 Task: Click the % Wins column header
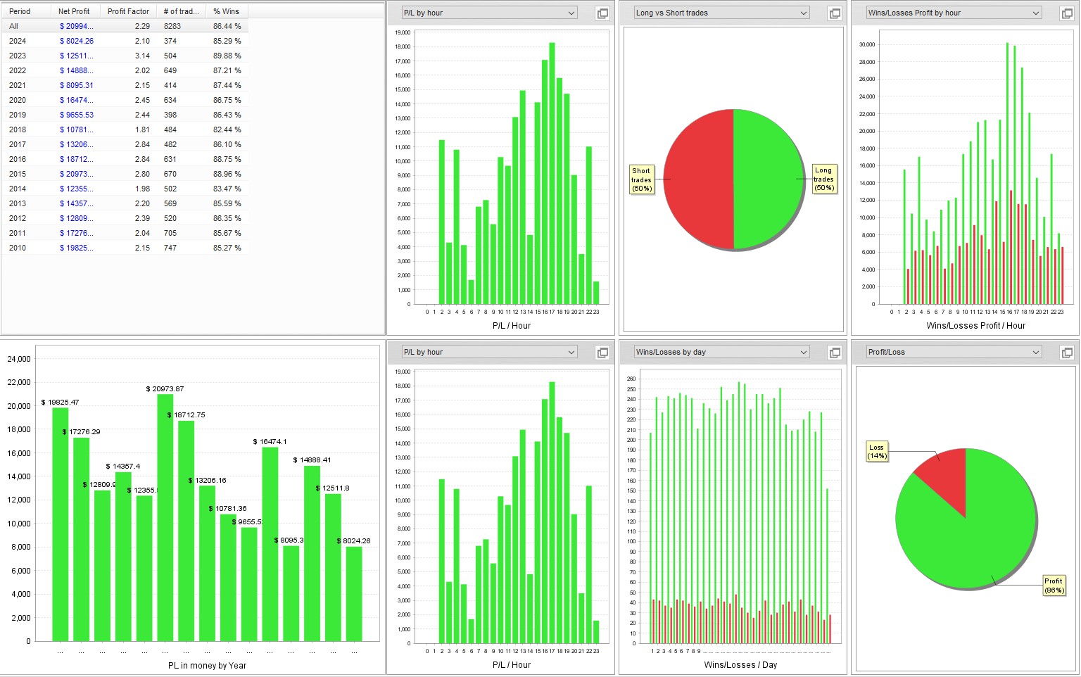[x=227, y=11]
